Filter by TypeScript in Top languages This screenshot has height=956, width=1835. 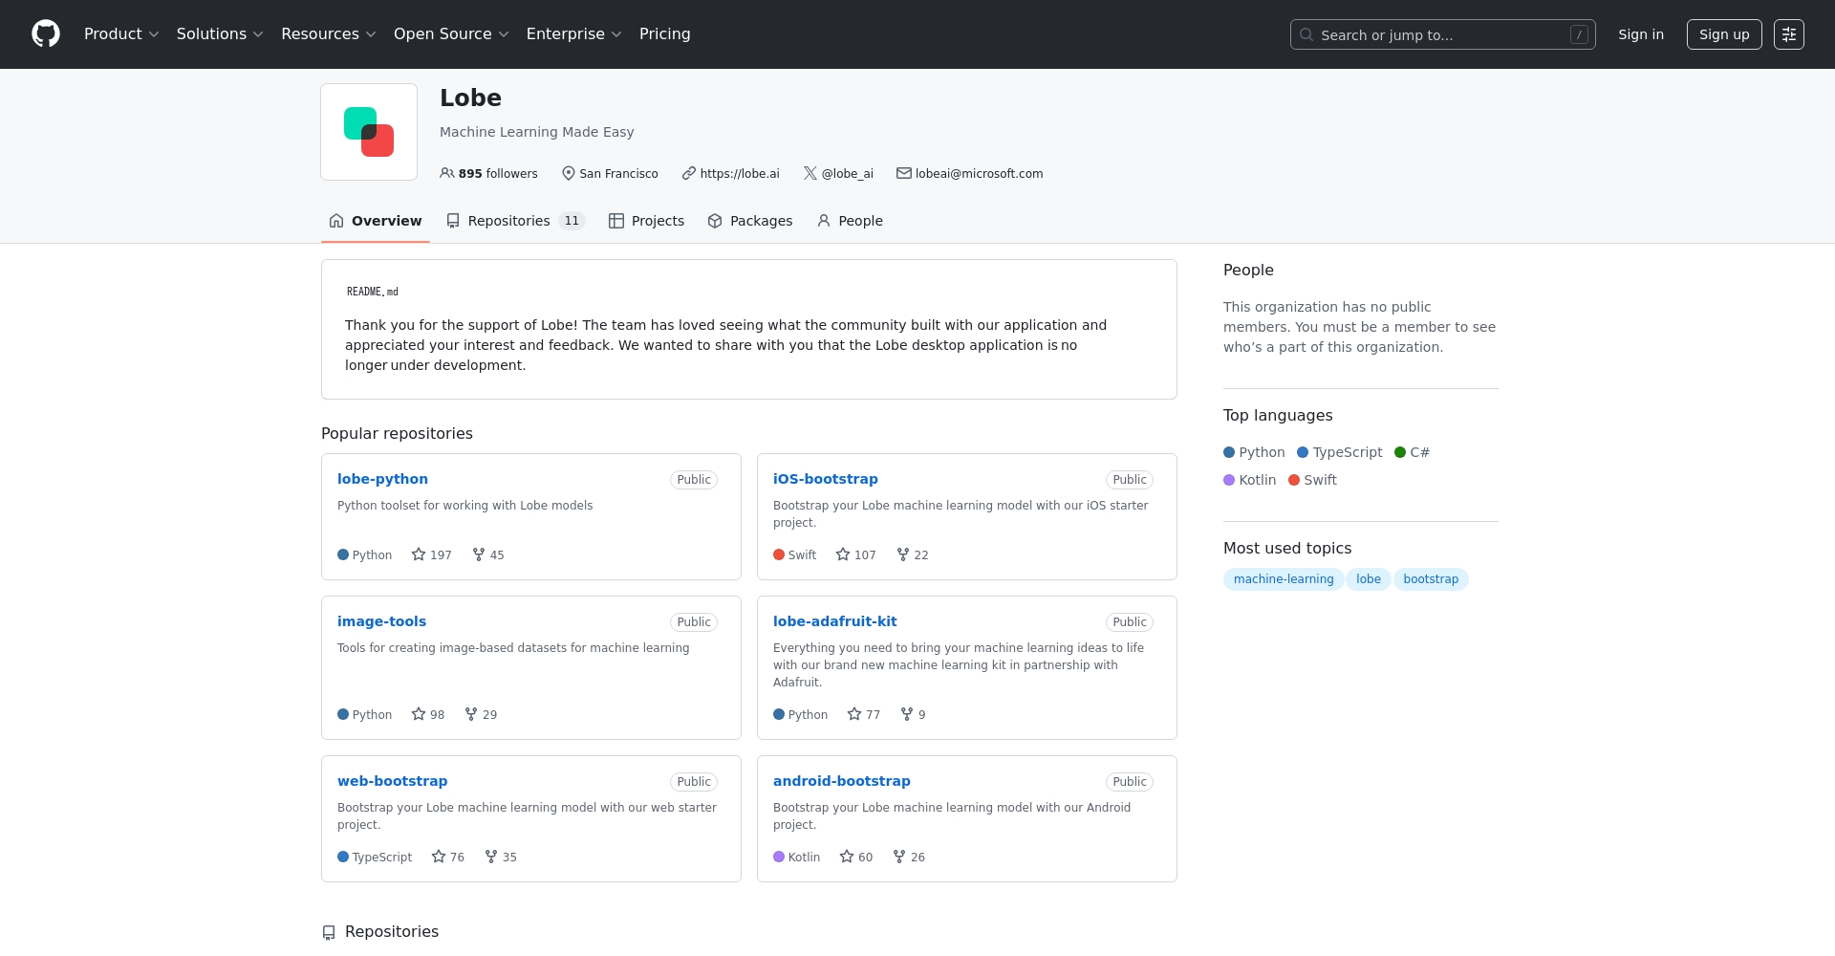[x=1340, y=452]
